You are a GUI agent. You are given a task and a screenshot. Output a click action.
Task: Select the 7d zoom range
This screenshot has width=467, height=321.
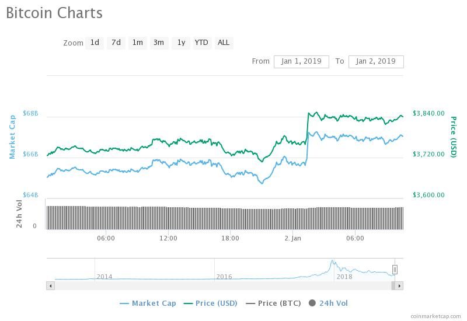click(116, 43)
